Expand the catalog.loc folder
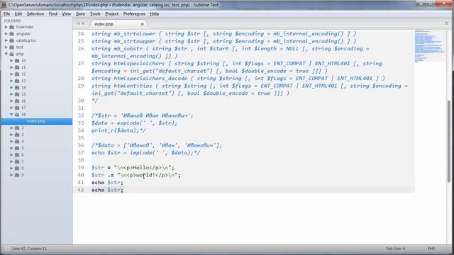Viewport: 454px width, 255px height. pyautogui.click(x=6, y=40)
